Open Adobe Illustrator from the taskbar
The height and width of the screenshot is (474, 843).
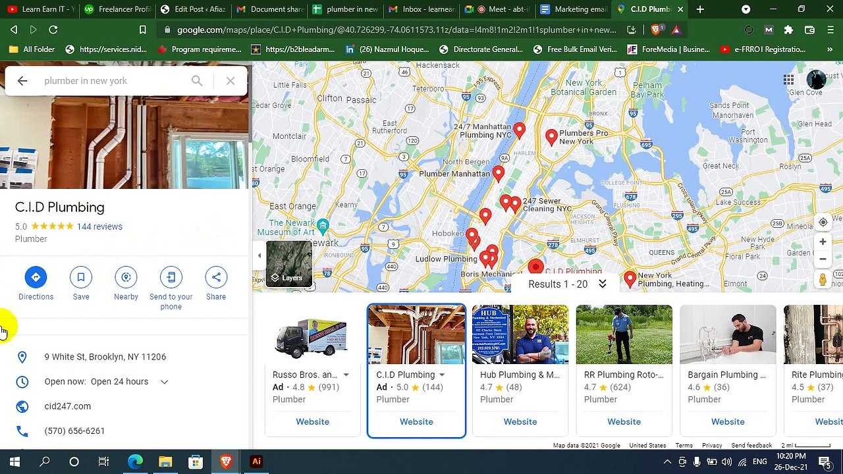pos(256,461)
